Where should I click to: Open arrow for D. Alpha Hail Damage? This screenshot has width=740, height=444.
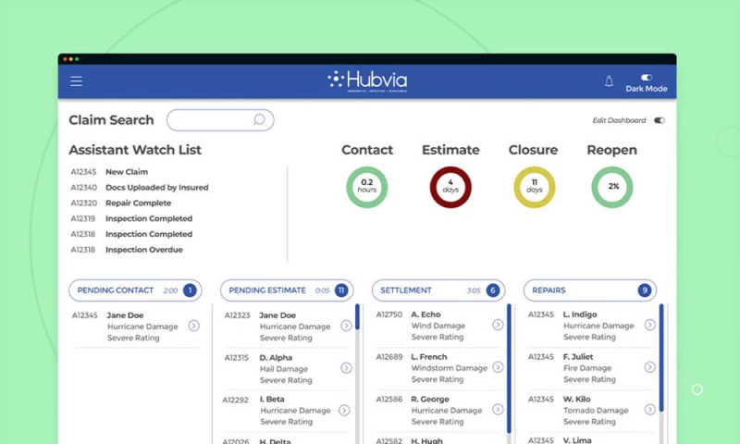click(346, 368)
